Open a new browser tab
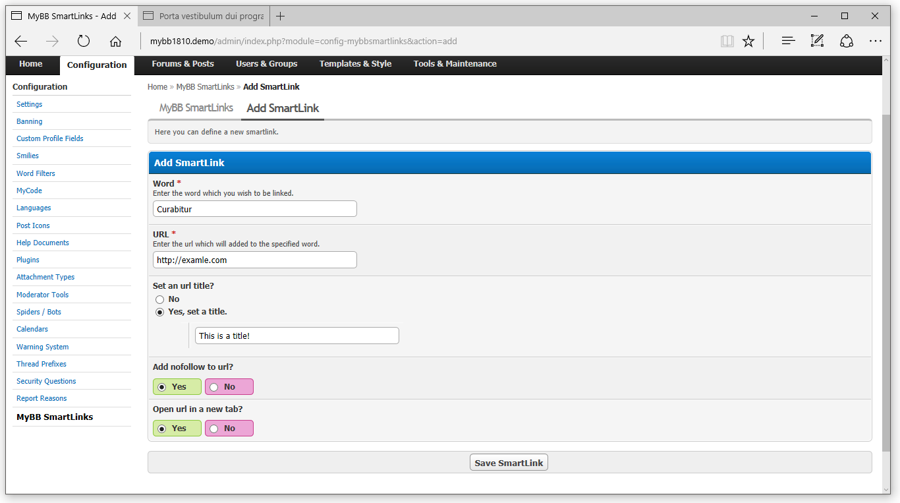Viewport: 900px width, 503px height. pos(281,16)
